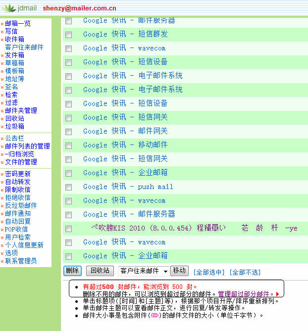
Task: Open 用户检索 in the sidebar
Action: (18, 237)
